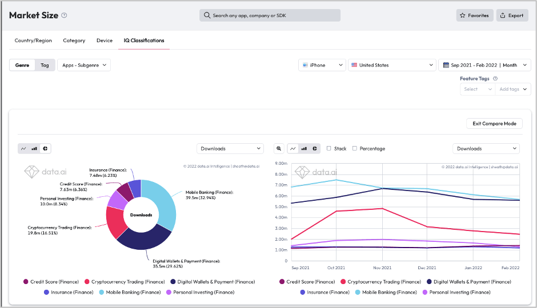Click Exit Compare Mode button
The height and width of the screenshot is (308, 537).
(495, 124)
